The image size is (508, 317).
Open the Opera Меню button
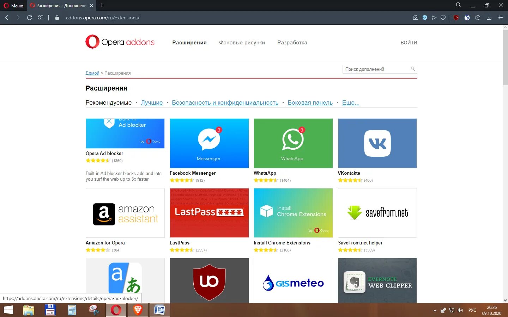[x=13, y=6]
